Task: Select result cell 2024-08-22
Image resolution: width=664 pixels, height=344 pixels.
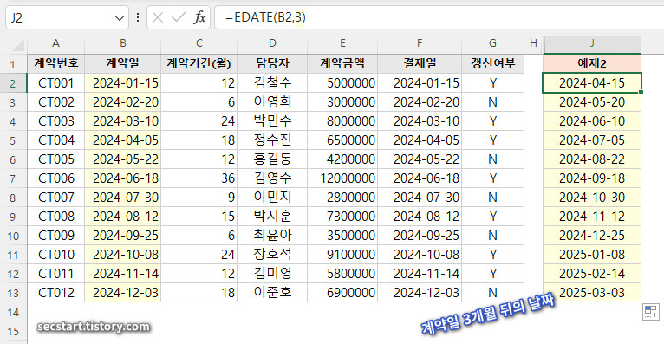Action: pyautogui.click(x=592, y=159)
